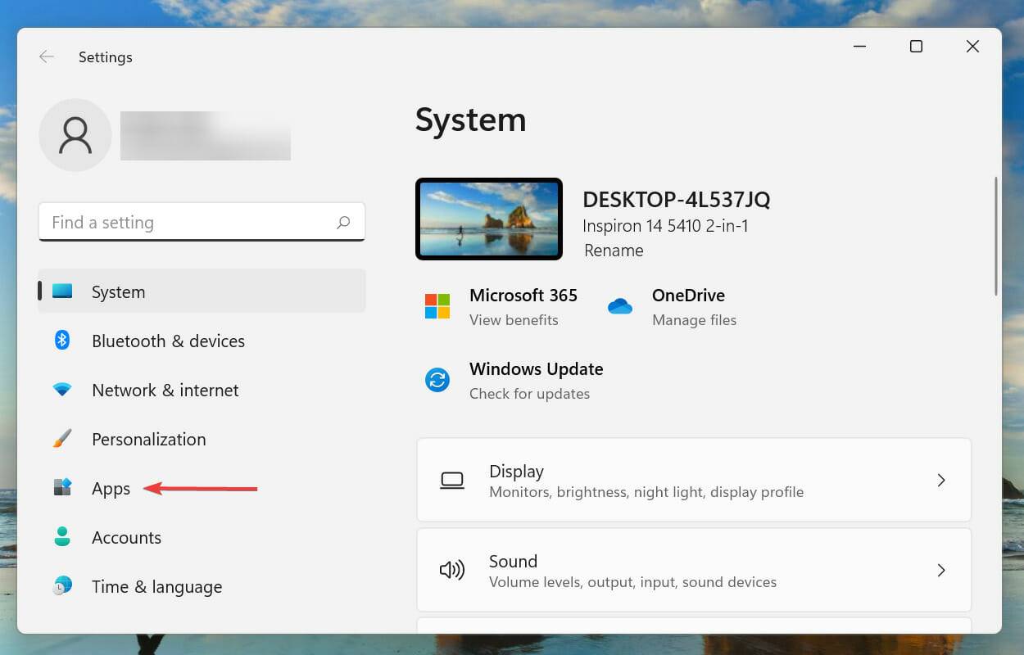The height and width of the screenshot is (655, 1024).
Task: Click the Sound speaker icon
Action: point(453,571)
